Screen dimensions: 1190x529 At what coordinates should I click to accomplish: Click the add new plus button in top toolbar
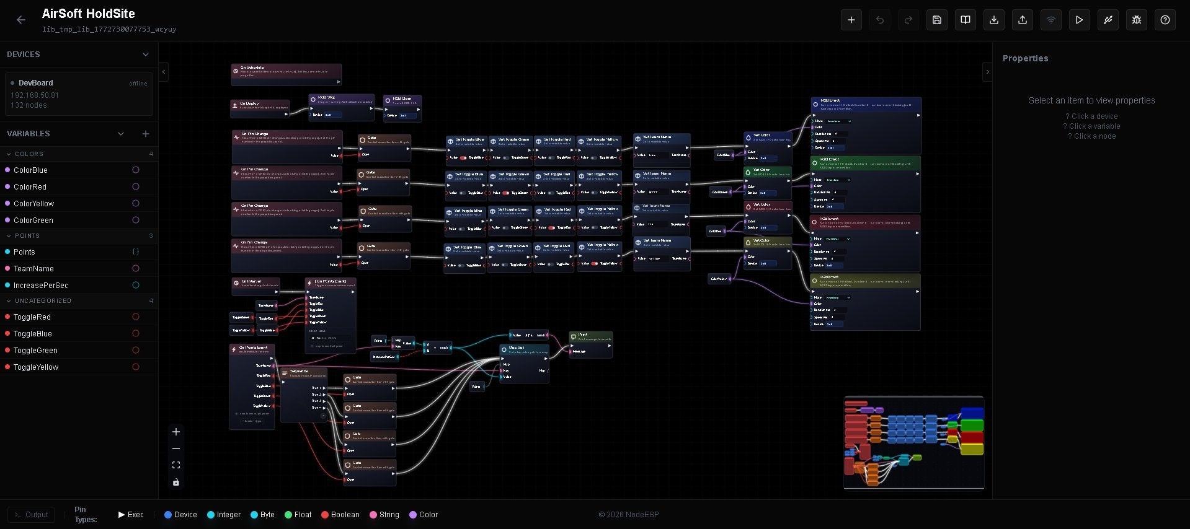(x=851, y=20)
